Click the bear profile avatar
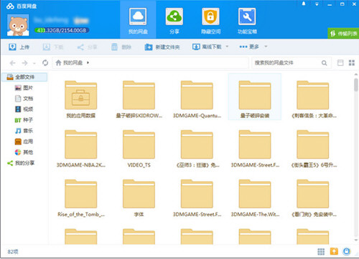The image size is (359, 259). pyautogui.click(x=18, y=25)
